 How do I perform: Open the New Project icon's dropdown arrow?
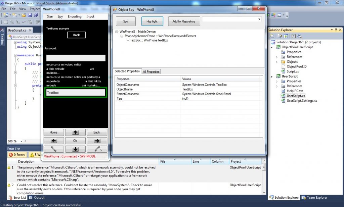click(10, 15)
